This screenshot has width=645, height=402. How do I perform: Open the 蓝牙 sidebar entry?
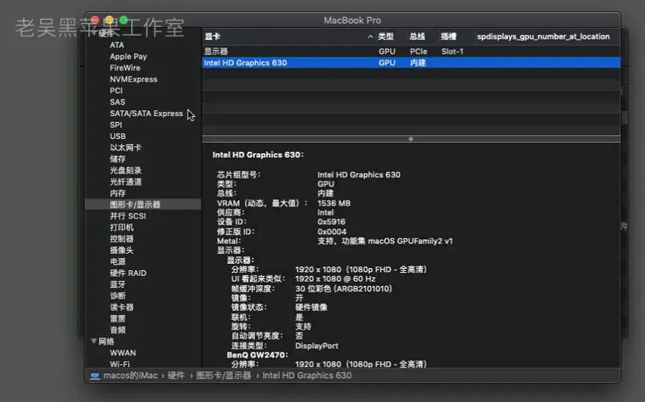point(118,284)
